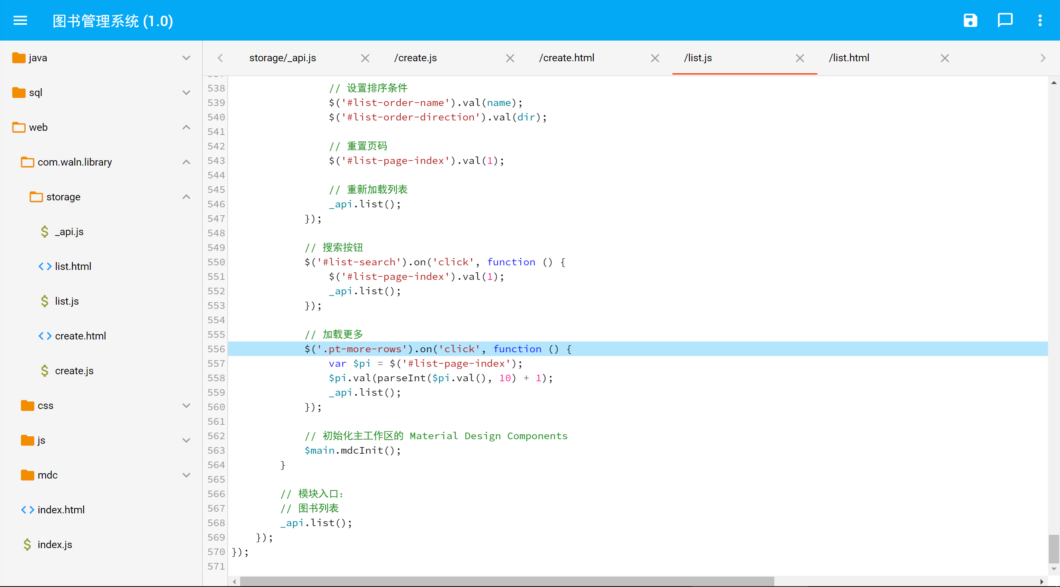Close the storage/_api.js tab
This screenshot has height=587, width=1060.
[365, 58]
